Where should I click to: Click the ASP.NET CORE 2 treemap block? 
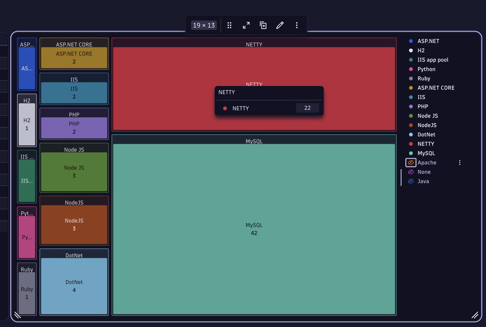[74, 58]
